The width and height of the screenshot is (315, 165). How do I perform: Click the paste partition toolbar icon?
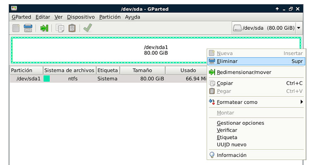72,28
